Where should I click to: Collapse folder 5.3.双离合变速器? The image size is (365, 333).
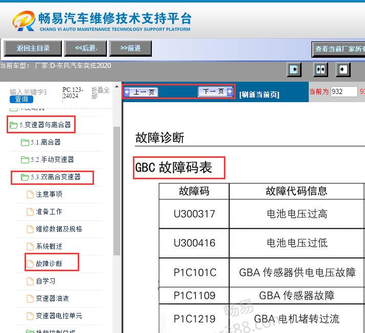51,177
